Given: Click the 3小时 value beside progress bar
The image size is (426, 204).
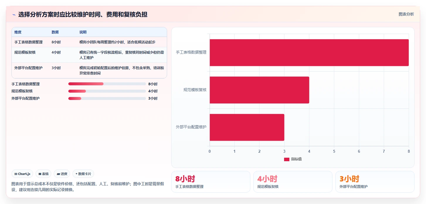Looking at the screenshot, I should click(153, 98).
